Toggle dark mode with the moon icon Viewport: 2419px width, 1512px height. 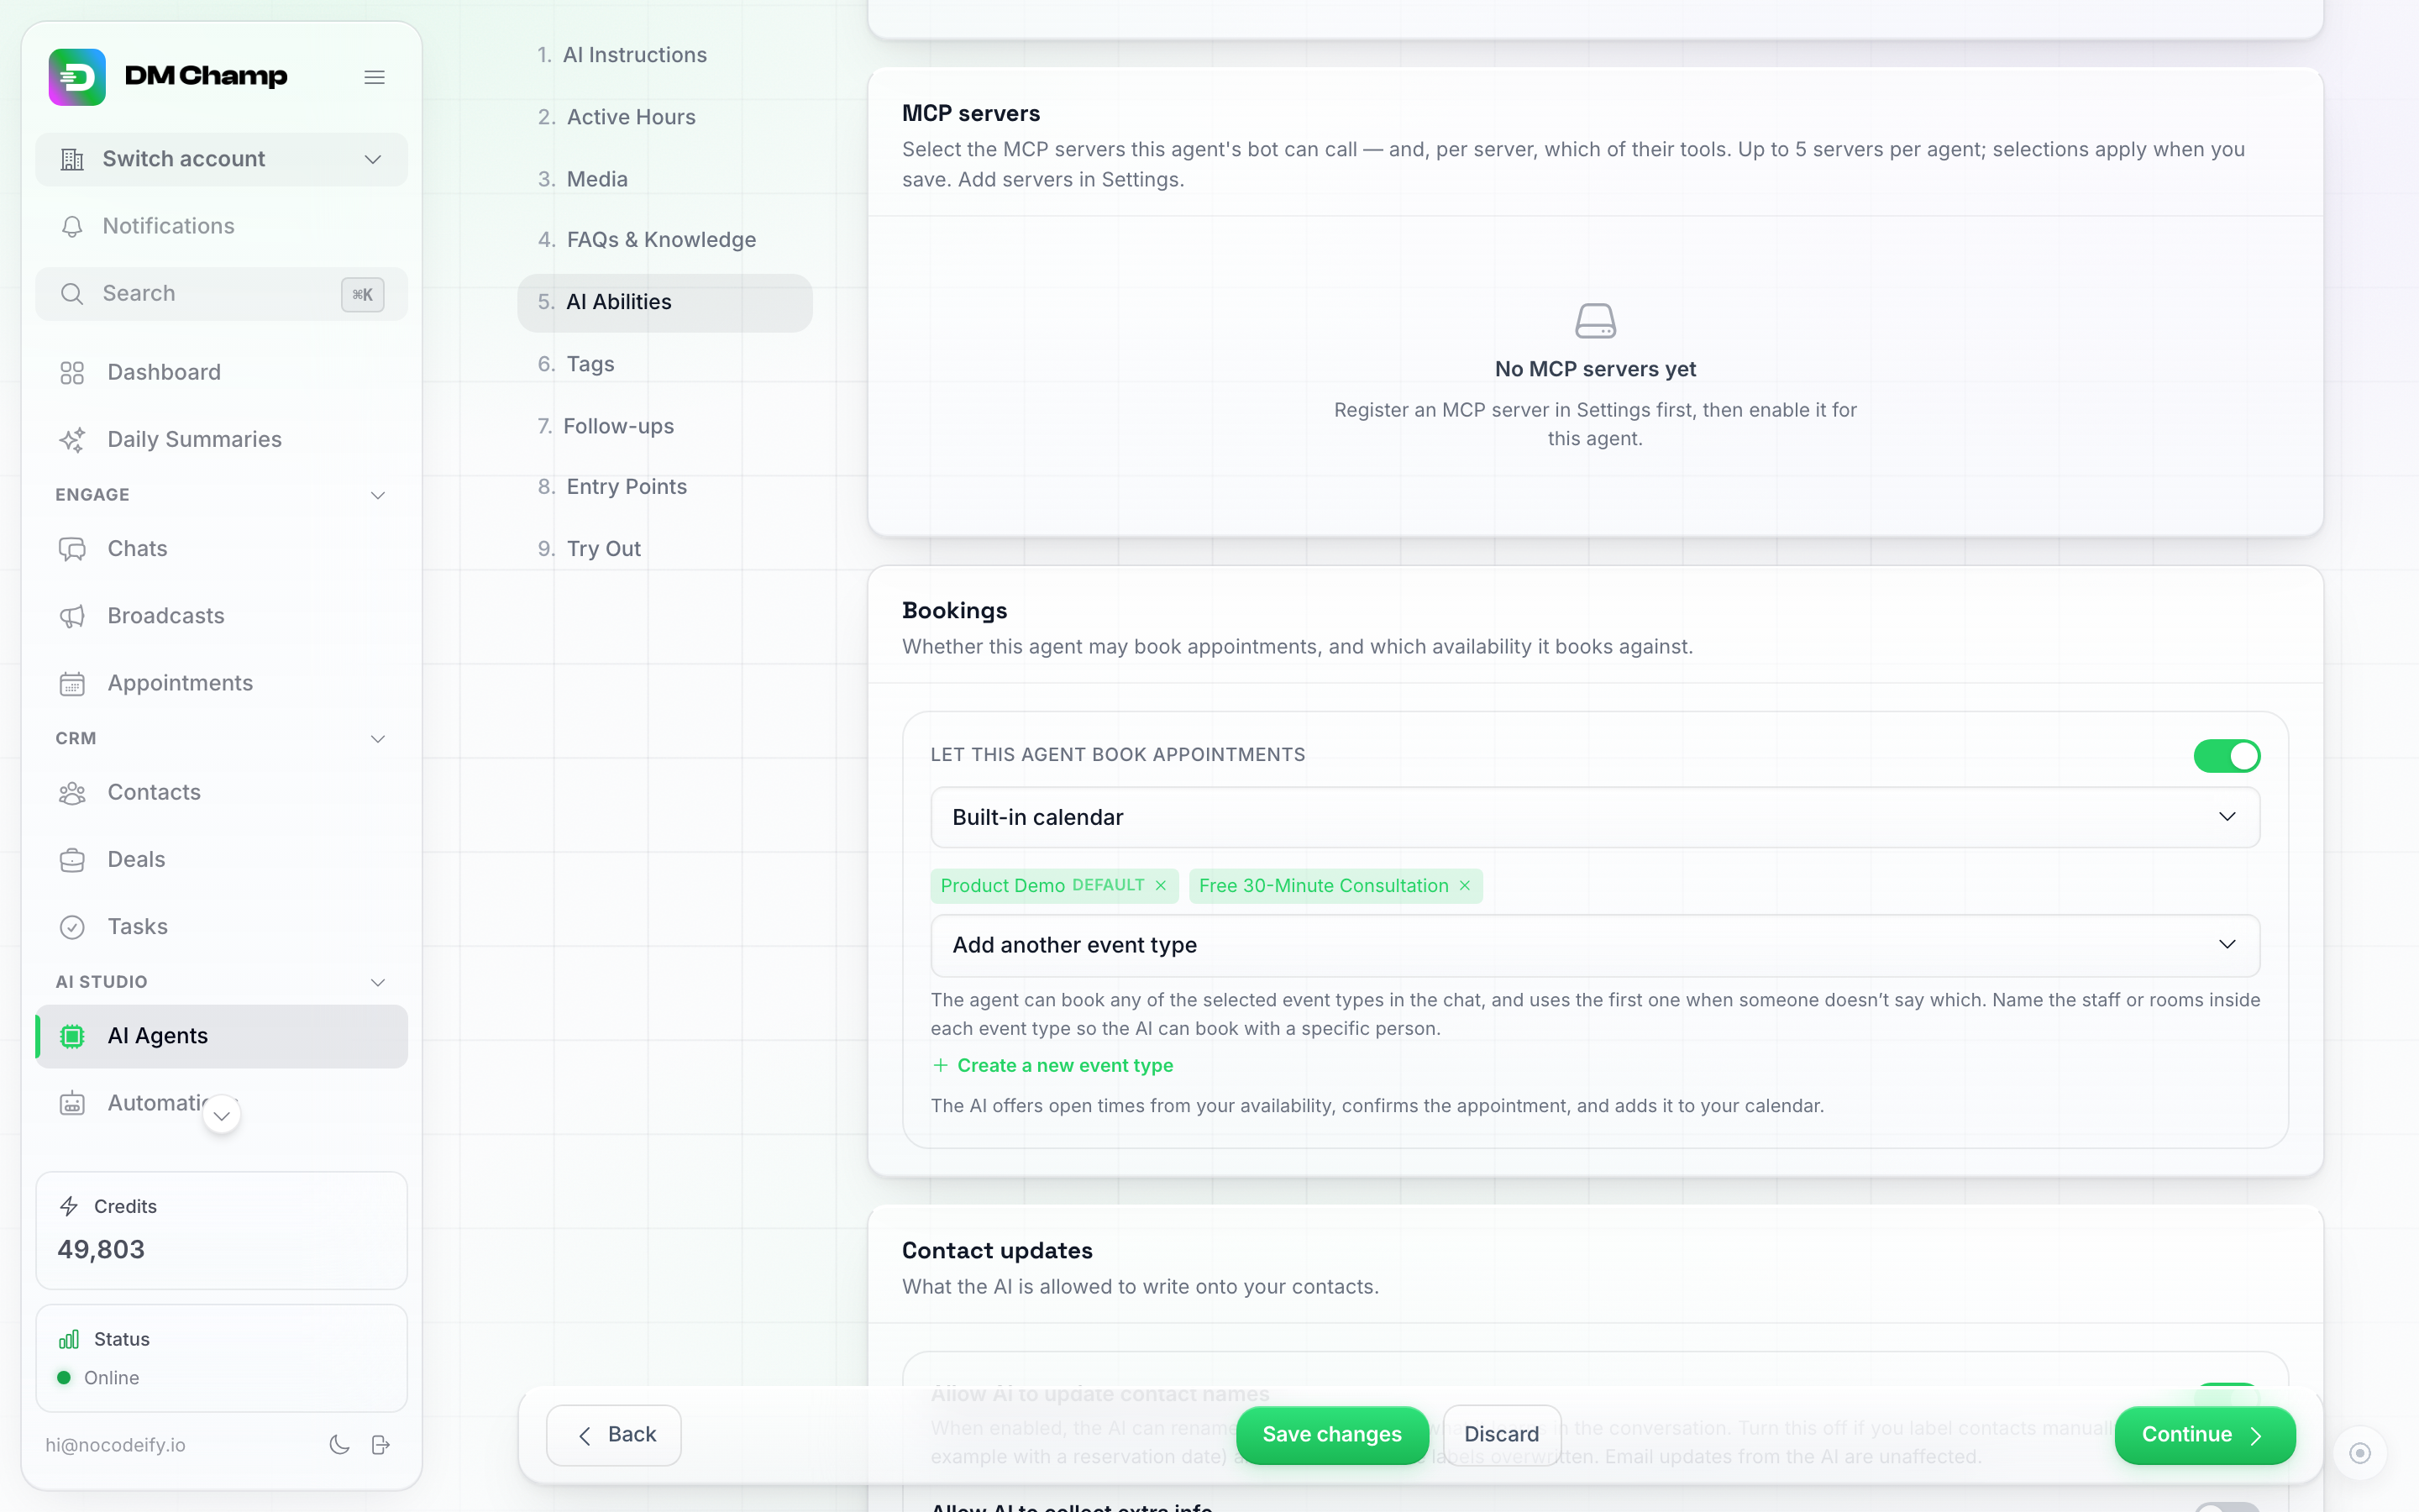[x=340, y=1445]
